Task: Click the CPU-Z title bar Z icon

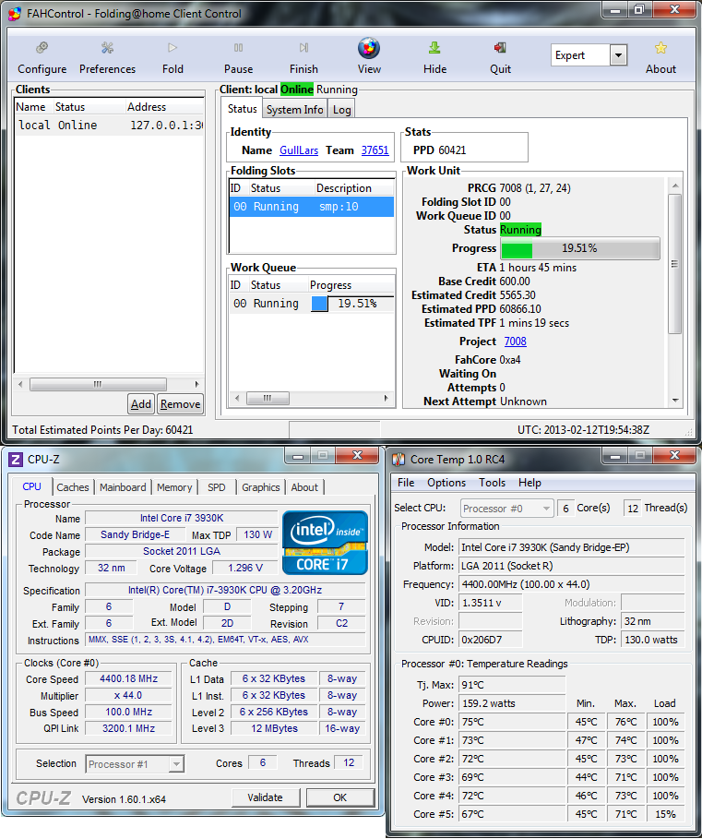Action: point(16,460)
